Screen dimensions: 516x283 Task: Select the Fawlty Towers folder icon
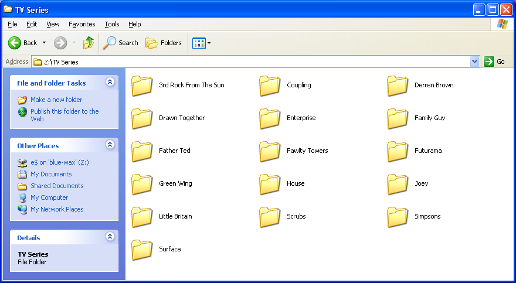pos(270,152)
